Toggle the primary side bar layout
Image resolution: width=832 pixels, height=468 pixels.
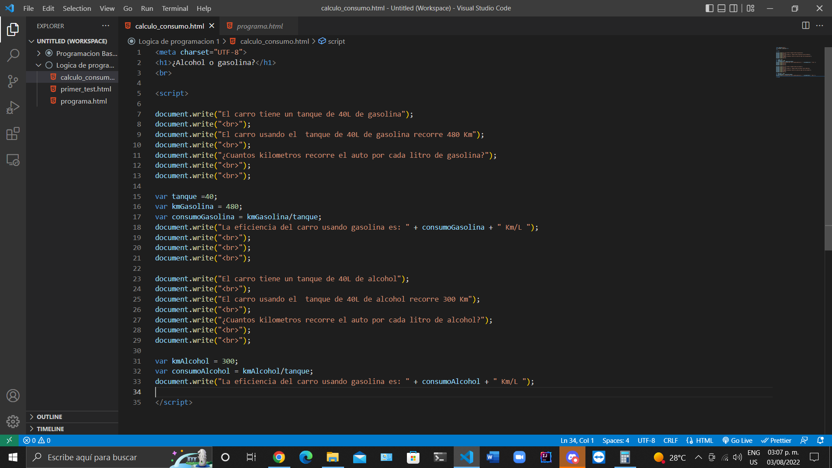pyautogui.click(x=709, y=8)
